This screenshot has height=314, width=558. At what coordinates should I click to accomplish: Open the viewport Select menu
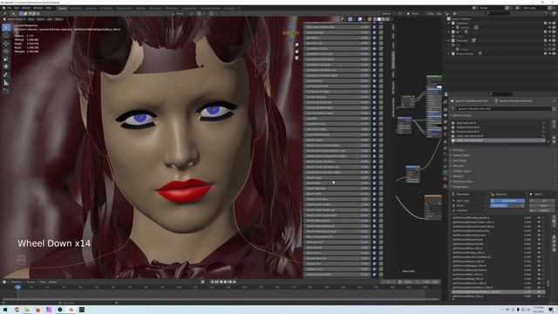click(x=41, y=19)
